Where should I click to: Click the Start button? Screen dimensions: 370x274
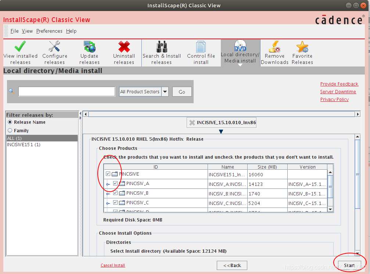(x=349, y=265)
